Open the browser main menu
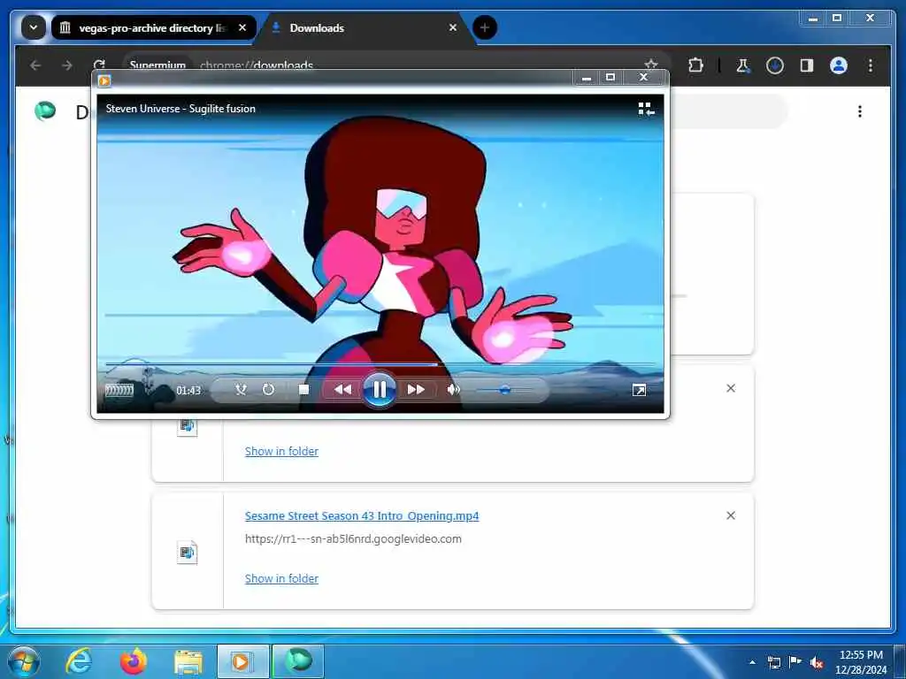The image size is (906, 679). [x=871, y=65]
